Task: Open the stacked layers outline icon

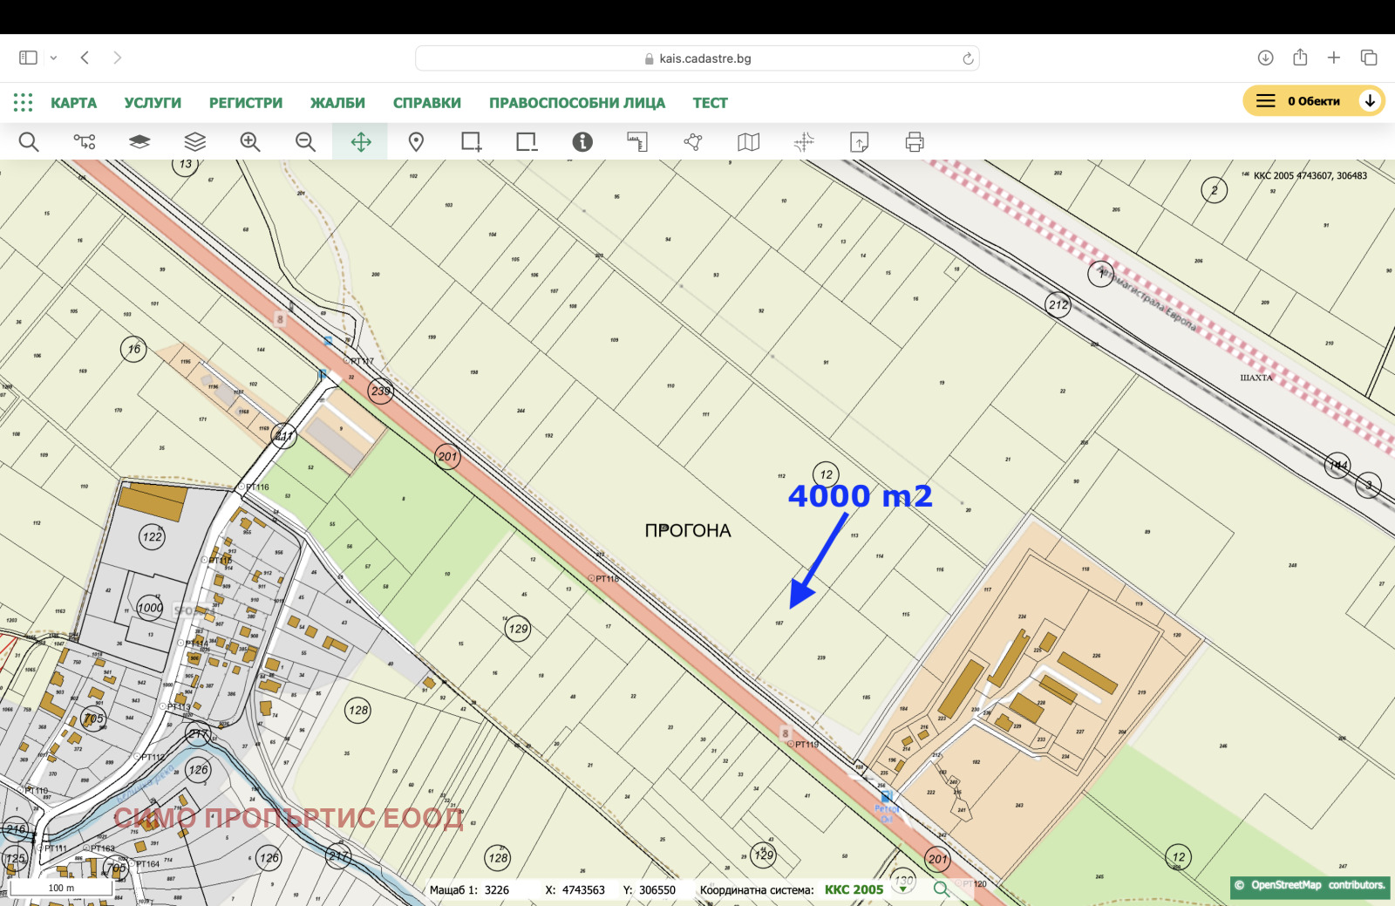Action: 194,142
